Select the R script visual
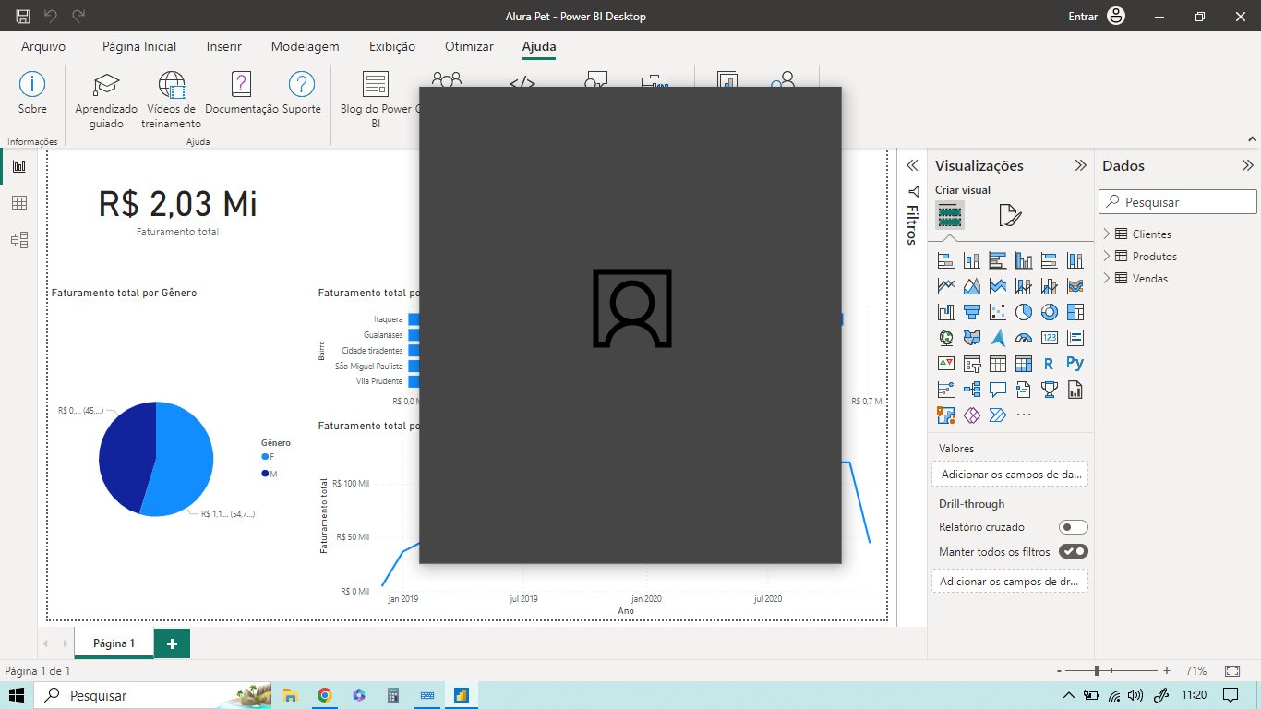Viewport: 1261px width, 709px height. click(1049, 364)
